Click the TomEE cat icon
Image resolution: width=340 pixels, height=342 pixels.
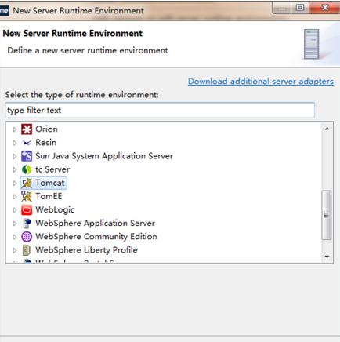click(x=27, y=196)
